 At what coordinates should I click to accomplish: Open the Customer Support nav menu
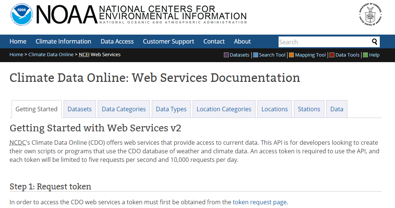coord(168,41)
